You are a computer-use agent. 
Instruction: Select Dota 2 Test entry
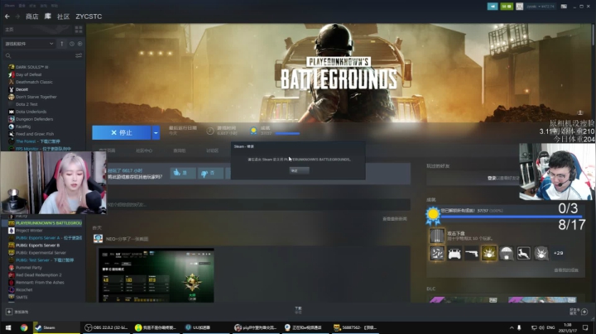pos(26,104)
